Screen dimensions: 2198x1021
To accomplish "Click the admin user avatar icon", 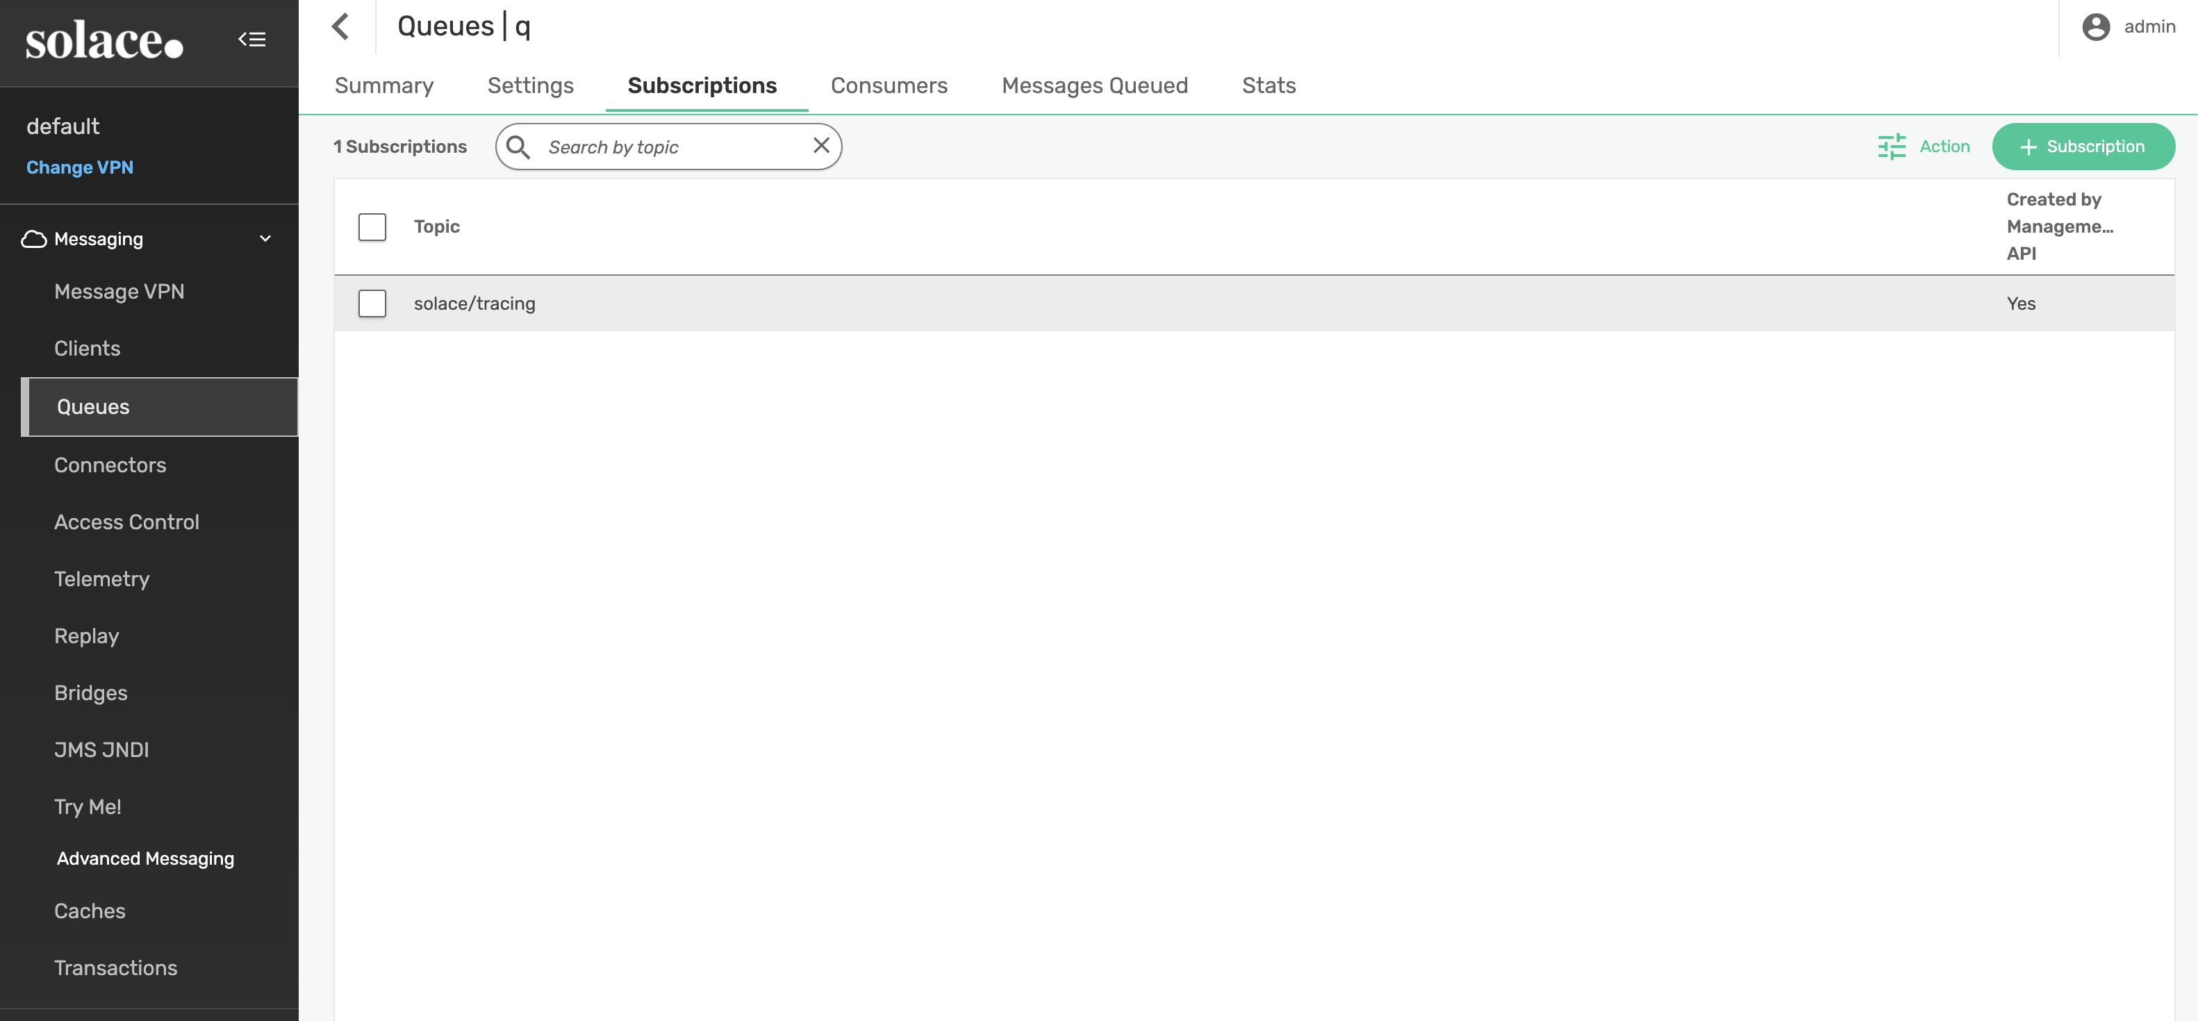I will point(2096,26).
